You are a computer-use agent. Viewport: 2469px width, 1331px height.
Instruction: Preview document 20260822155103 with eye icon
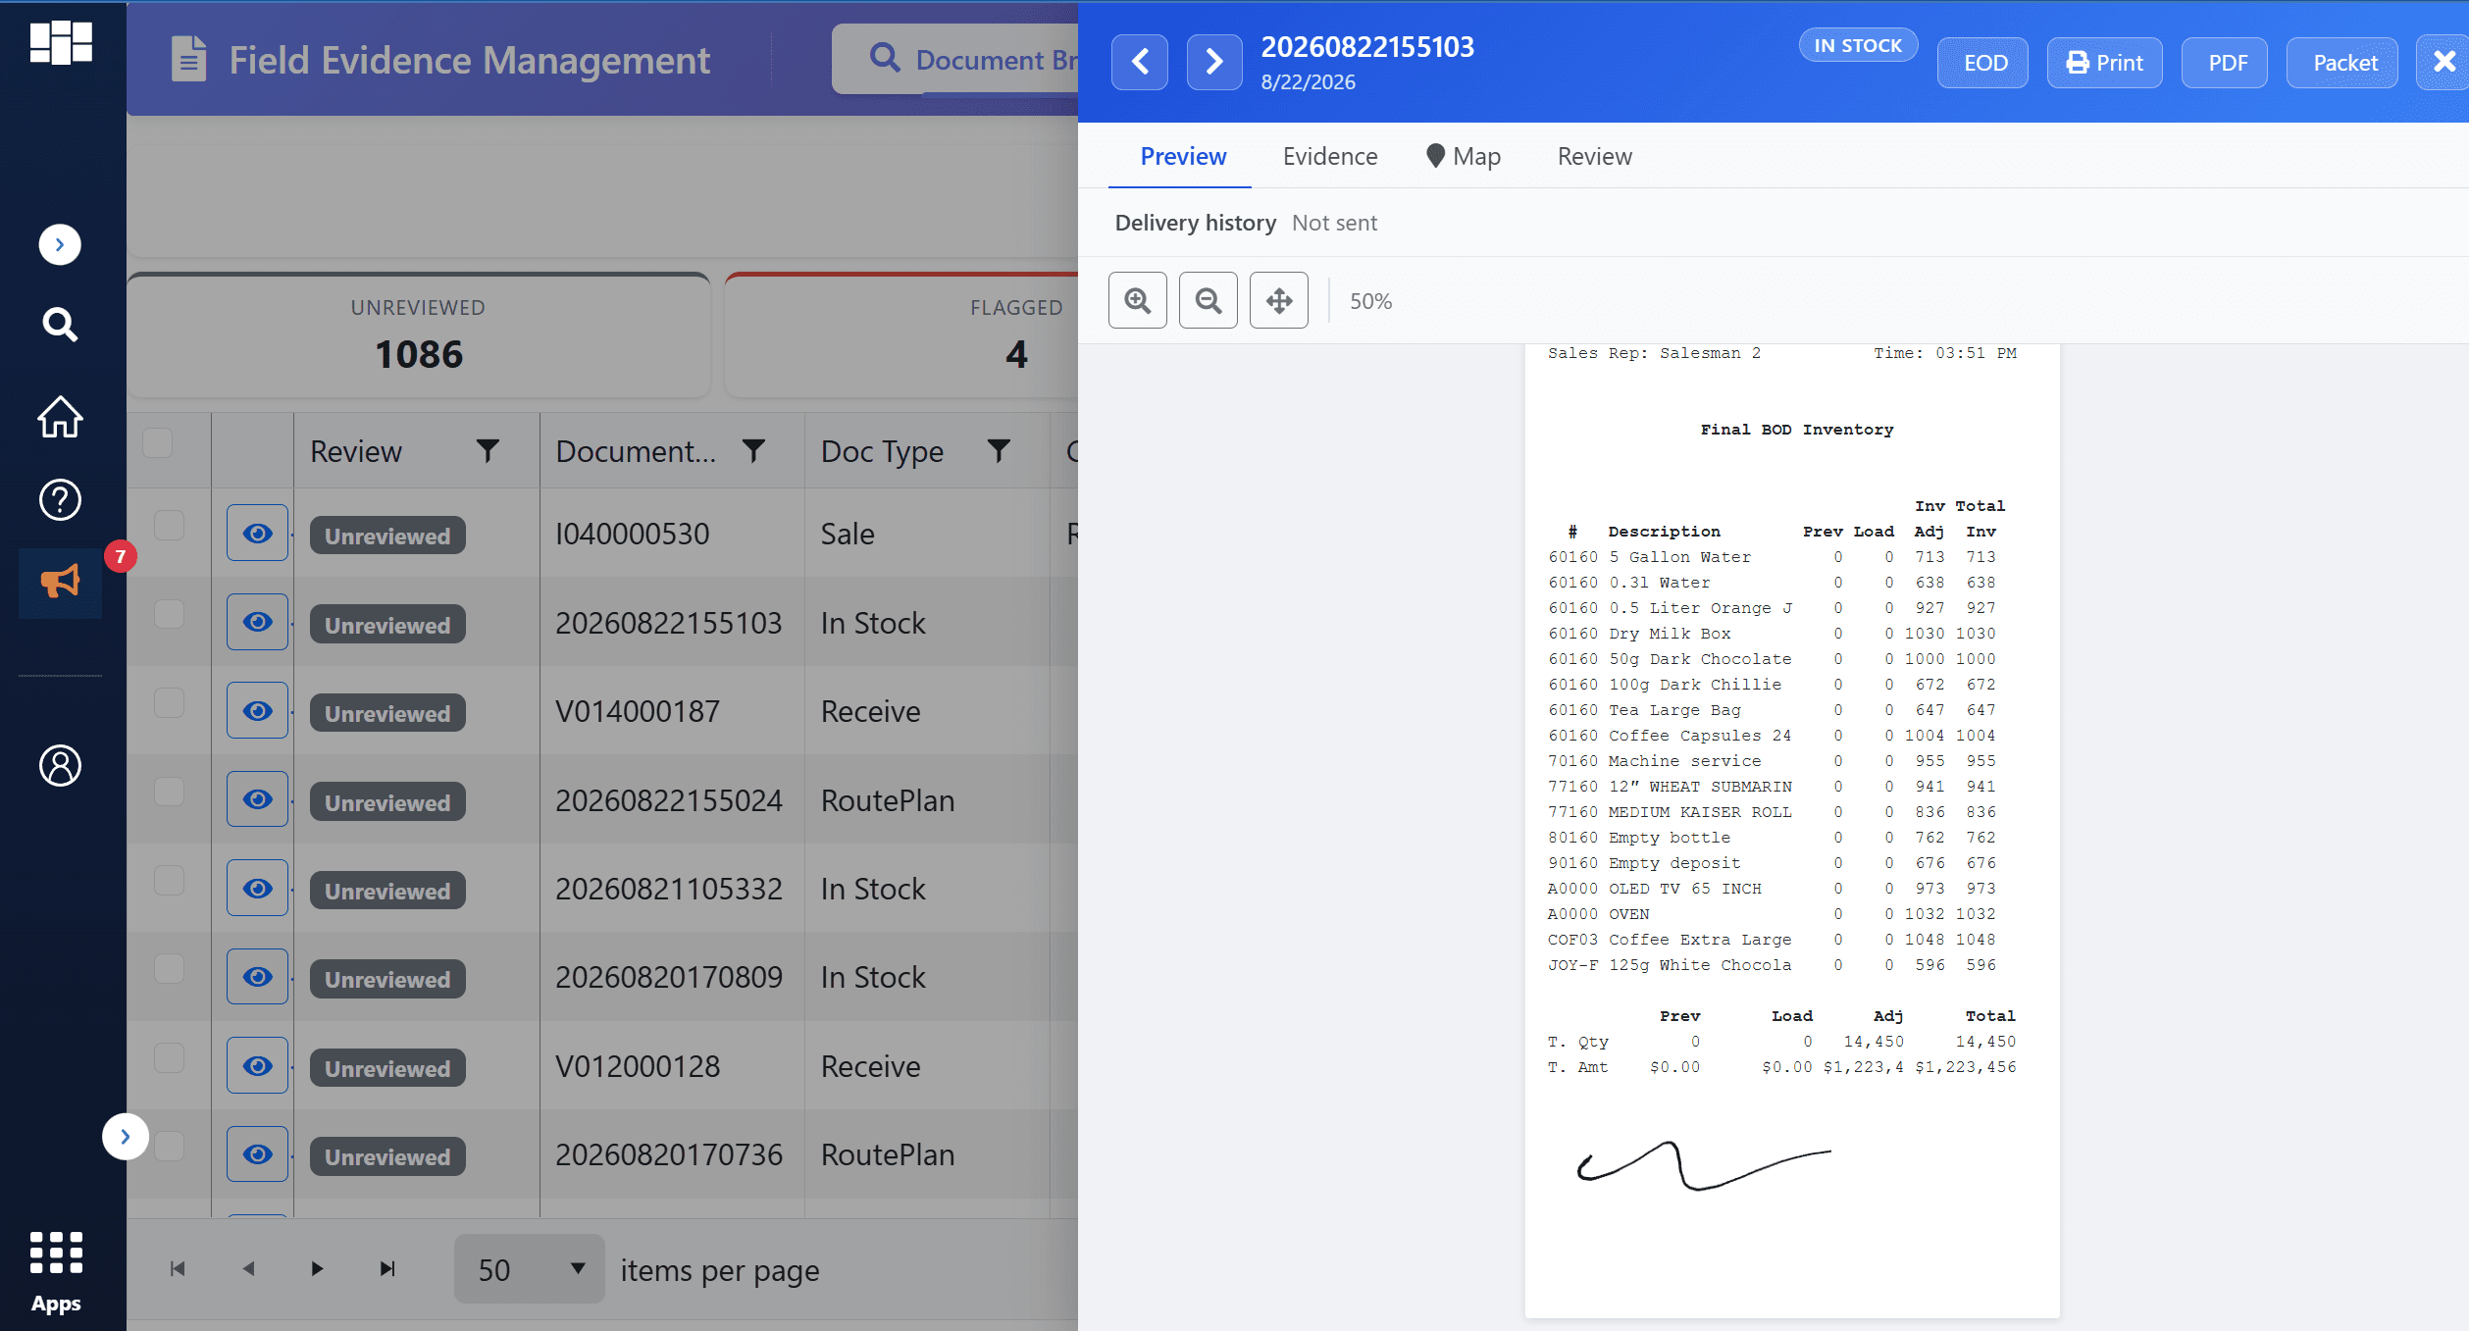click(x=258, y=622)
